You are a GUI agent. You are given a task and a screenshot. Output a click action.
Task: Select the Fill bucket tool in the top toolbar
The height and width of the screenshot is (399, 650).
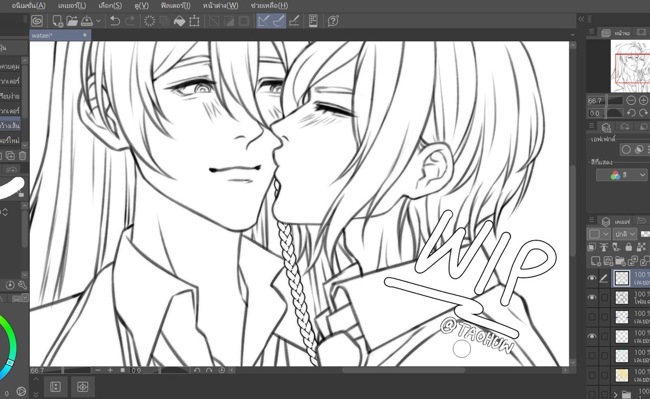click(178, 22)
